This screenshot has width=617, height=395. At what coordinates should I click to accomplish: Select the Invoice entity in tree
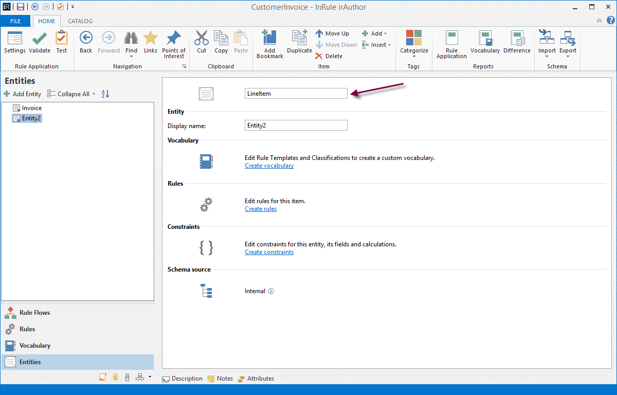[x=31, y=108]
